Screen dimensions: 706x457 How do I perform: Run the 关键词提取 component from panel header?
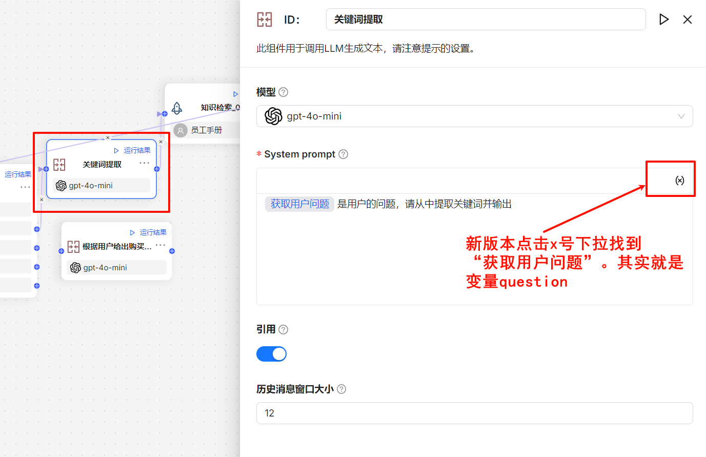click(x=664, y=19)
